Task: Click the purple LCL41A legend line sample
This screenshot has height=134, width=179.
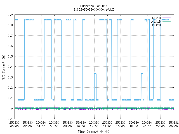Action: pos(166,18)
